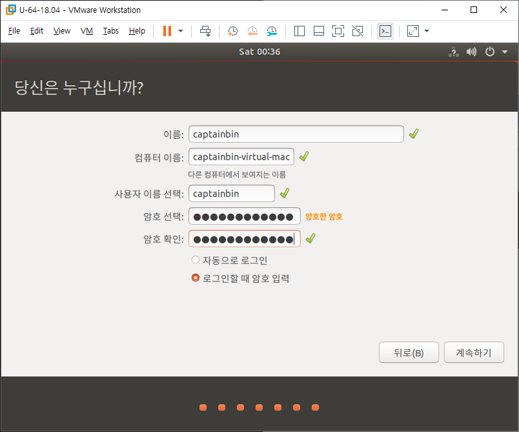
Task: Click the stretch guest display icon
Action: click(x=412, y=31)
